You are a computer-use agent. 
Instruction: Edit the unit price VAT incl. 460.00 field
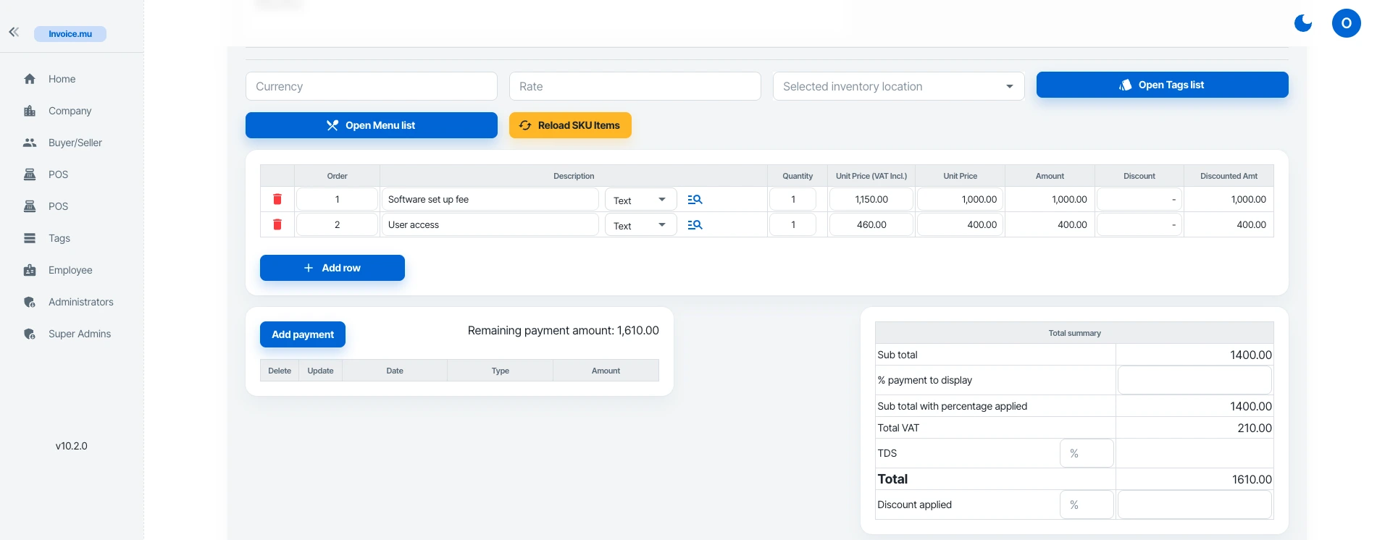coord(871,224)
